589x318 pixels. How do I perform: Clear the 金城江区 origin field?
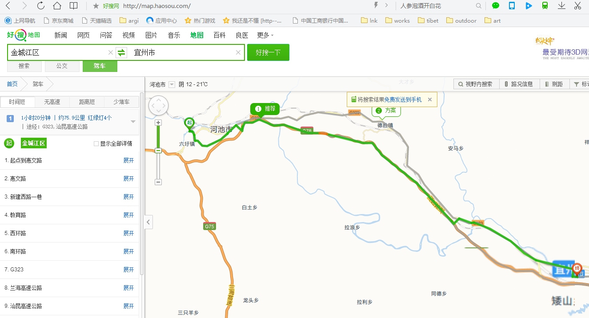click(111, 52)
